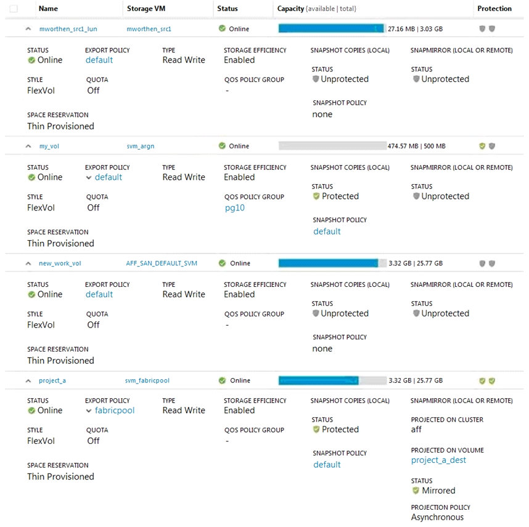Sort by the Name column header

pyautogui.click(x=48, y=9)
